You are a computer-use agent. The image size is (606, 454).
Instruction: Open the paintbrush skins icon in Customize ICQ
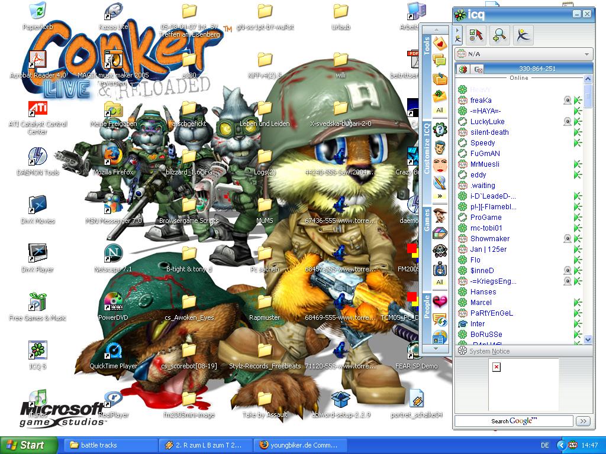click(440, 182)
